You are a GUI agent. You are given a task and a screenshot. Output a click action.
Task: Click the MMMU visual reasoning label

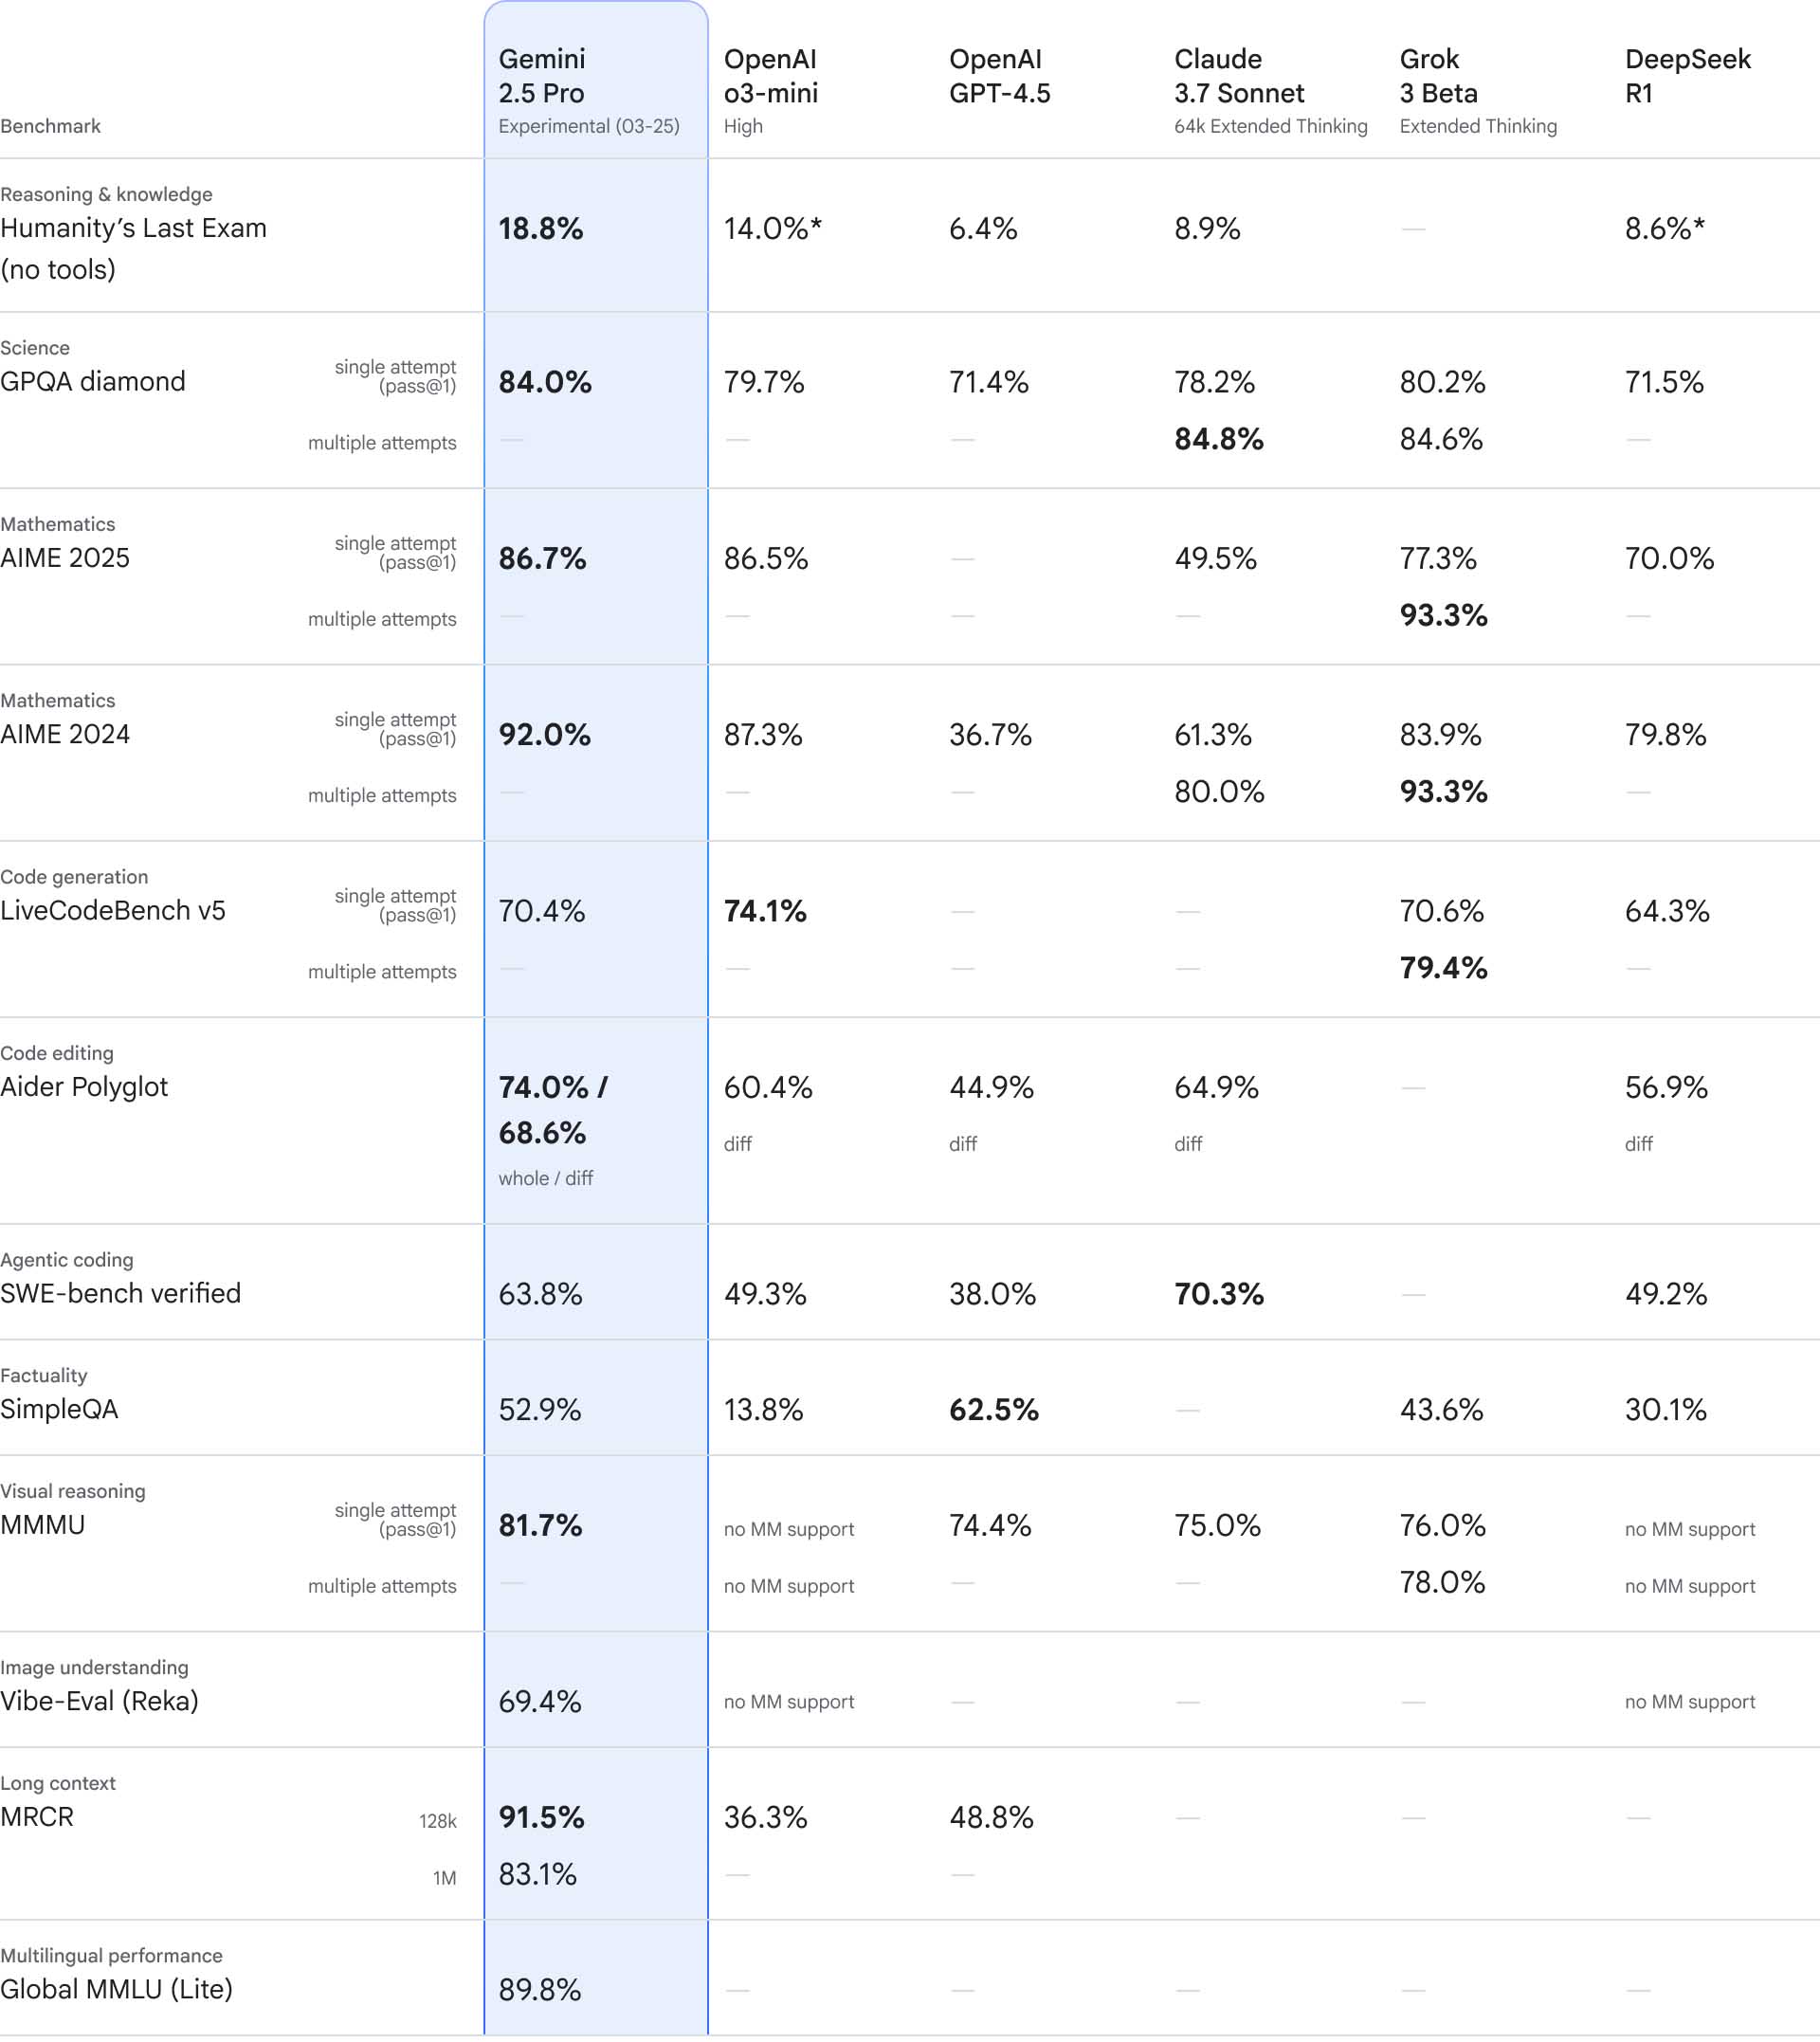point(42,1525)
